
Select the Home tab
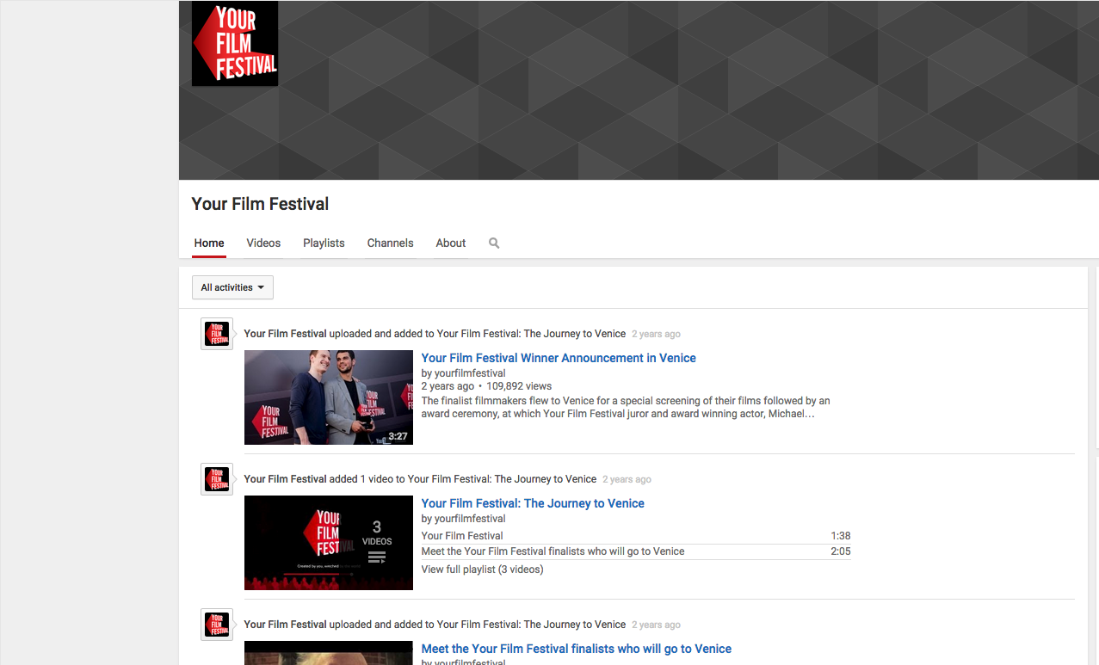(x=209, y=243)
